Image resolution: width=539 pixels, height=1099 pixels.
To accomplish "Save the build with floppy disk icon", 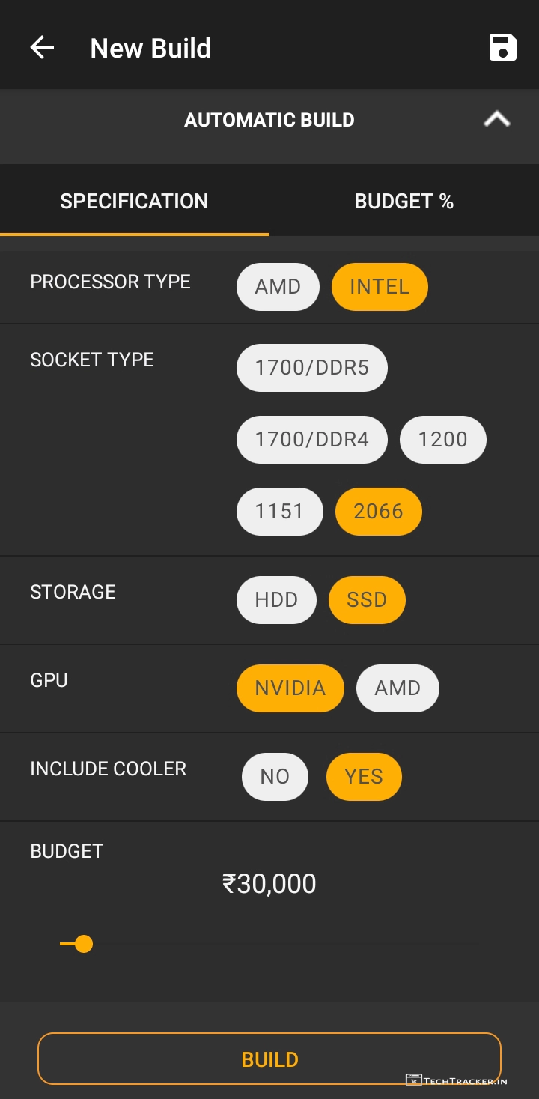I will tap(502, 48).
